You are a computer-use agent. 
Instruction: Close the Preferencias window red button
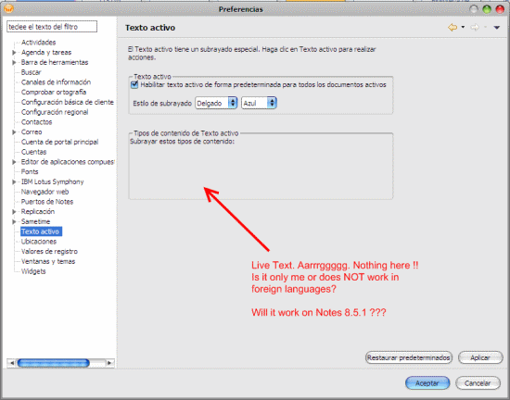(500, 9)
